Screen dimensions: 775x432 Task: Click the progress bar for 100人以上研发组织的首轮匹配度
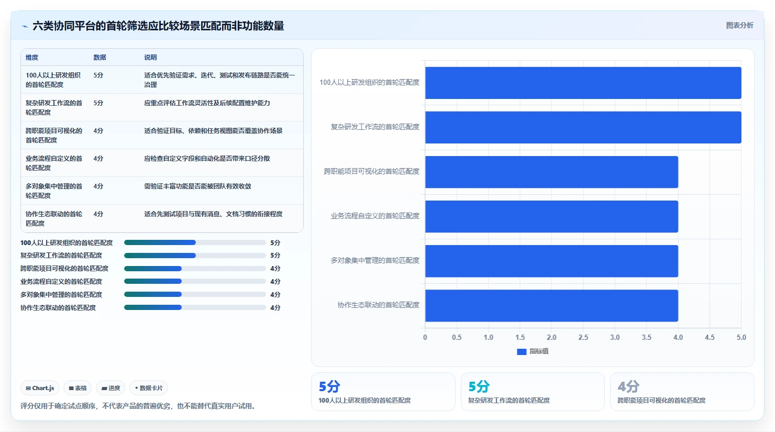(195, 242)
